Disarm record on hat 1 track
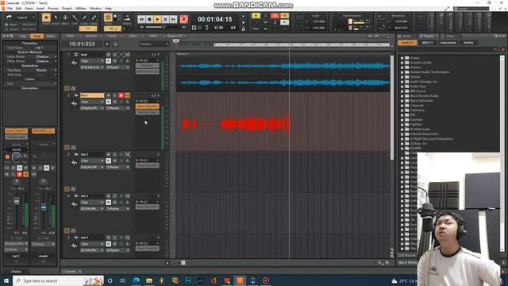This screenshot has width=508, height=286. [121, 95]
